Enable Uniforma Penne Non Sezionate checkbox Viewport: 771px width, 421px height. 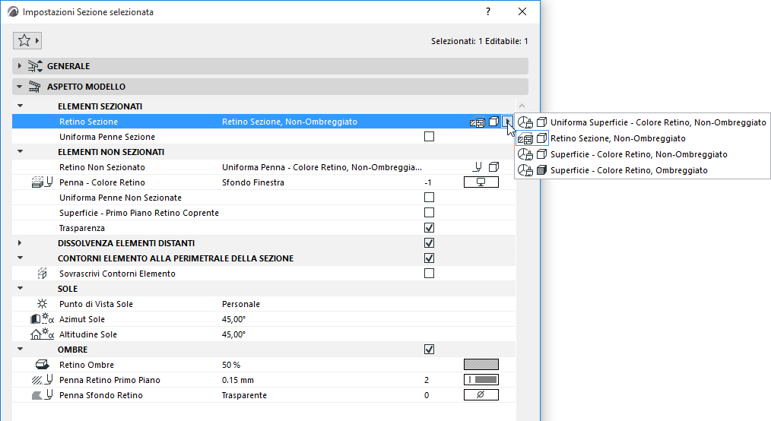click(430, 198)
